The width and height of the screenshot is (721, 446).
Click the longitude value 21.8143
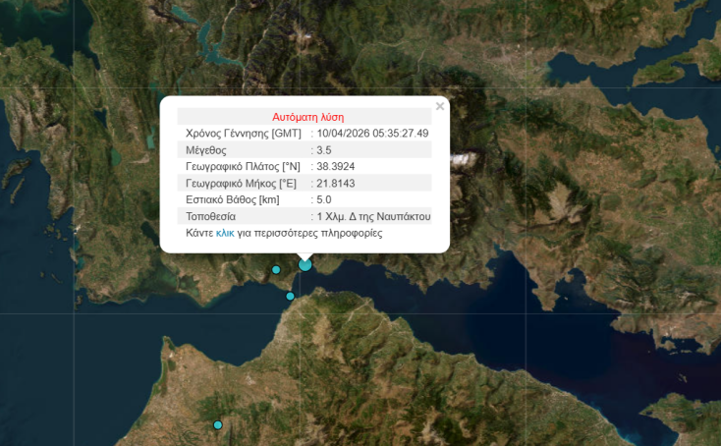(335, 184)
